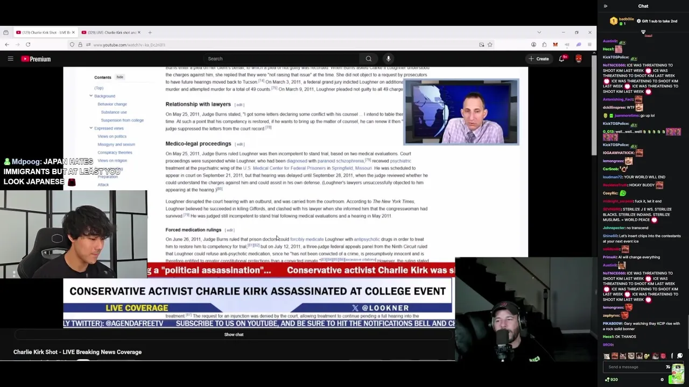The width and height of the screenshot is (689, 387).
Task: Click the YouTube search magnifier button
Action: tap(369, 59)
